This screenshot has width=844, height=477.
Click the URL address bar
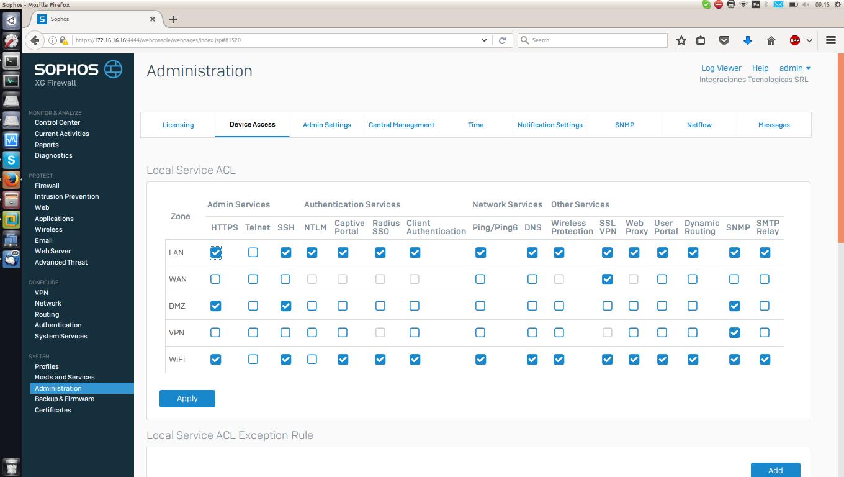click(x=276, y=40)
